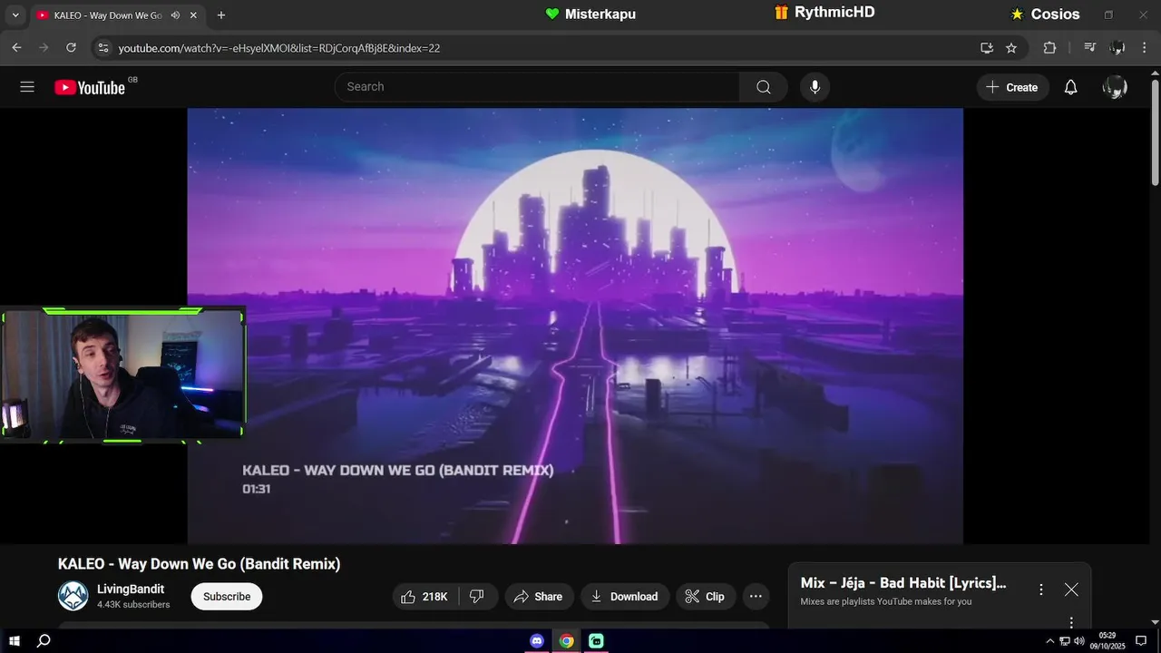1161x653 pixels.
Task: Click the install app icon in address bar
Action: (987, 47)
